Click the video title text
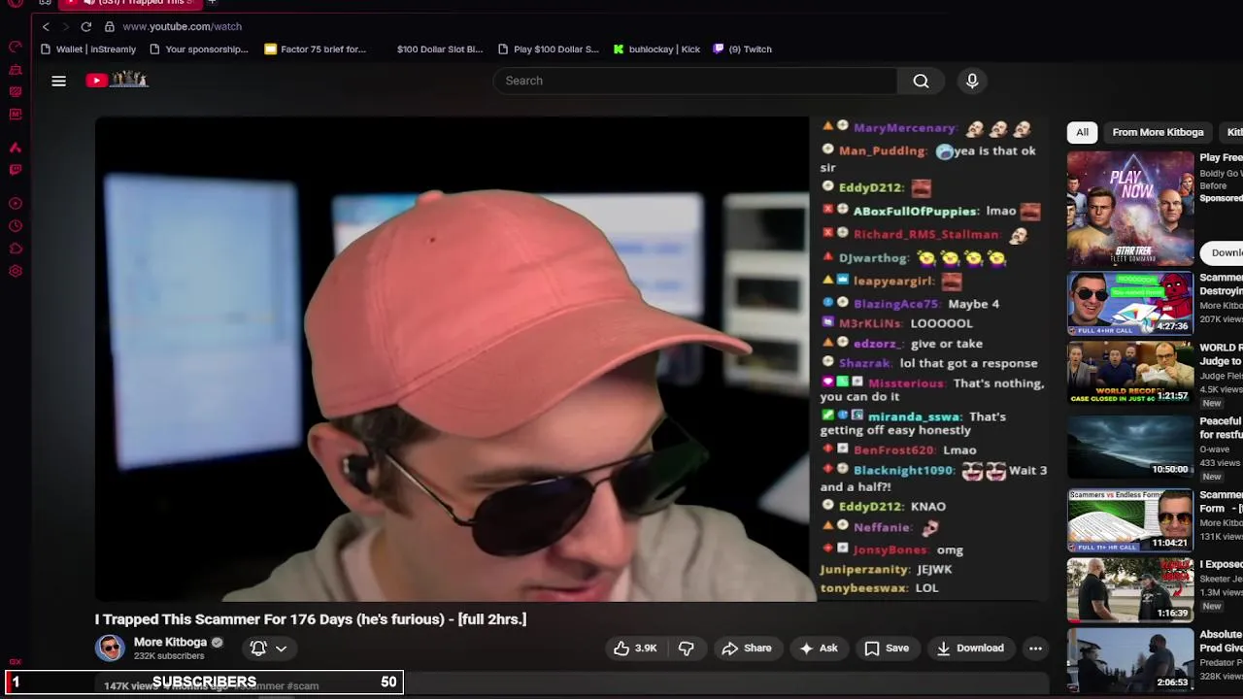This screenshot has height=699, width=1243. pos(311,619)
